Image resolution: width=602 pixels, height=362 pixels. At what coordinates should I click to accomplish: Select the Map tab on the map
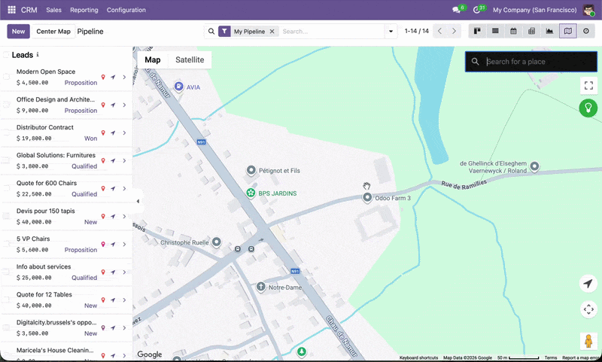tap(153, 59)
